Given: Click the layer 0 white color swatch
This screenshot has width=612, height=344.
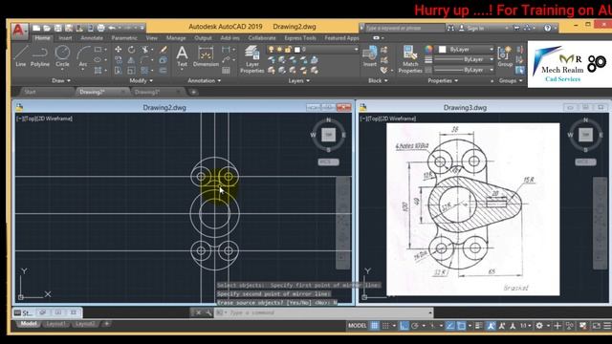Looking at the screenshot, I should coord(297,50).
